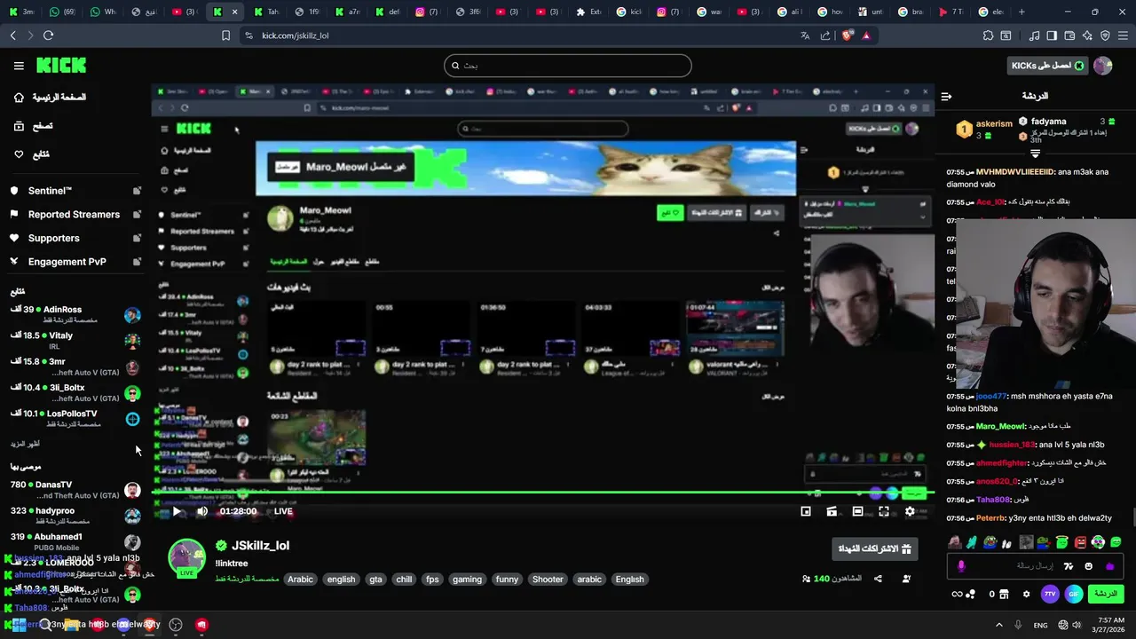Open the user profile avatar menu
The height and width of the screenshot is (639, 1136).
(x=1103, y=66)
